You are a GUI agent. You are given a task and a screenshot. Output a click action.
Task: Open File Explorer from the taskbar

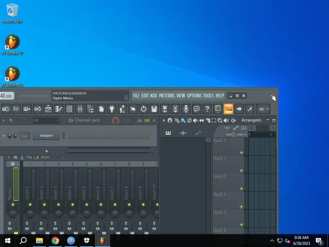(x=40, y=241)
